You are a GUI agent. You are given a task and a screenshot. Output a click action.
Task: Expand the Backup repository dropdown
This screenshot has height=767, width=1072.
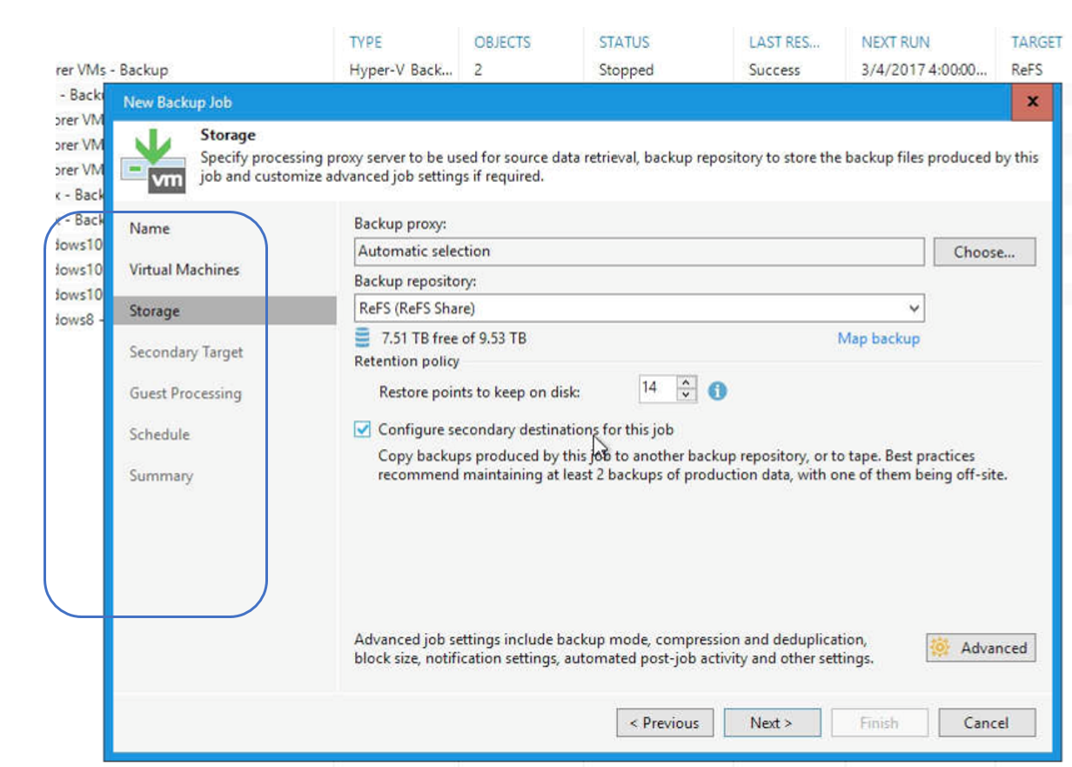pyautogui.click(x=913, y=308)
